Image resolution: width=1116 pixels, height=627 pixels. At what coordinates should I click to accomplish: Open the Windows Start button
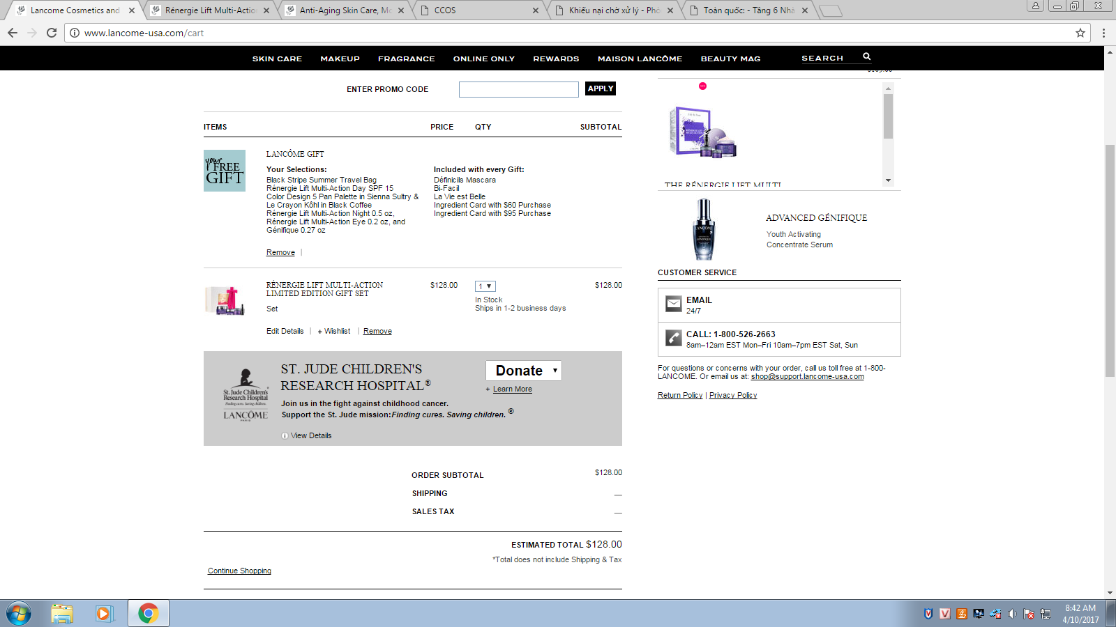(19, 614)
